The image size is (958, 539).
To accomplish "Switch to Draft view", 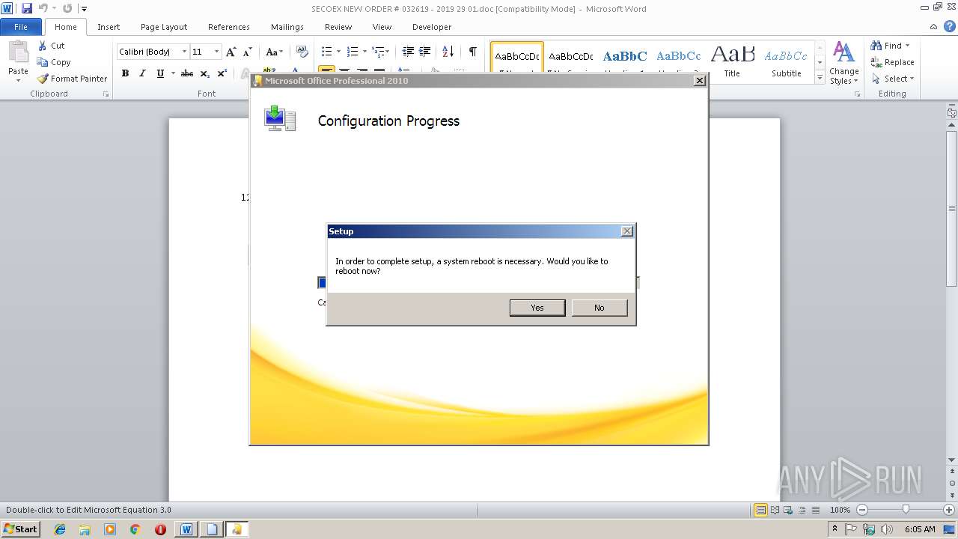I will [815, 510].
